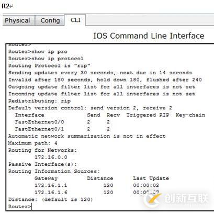214x214 pixels.
Task: Click the 'Distance: (default is 120)' line
Action: 50,199
